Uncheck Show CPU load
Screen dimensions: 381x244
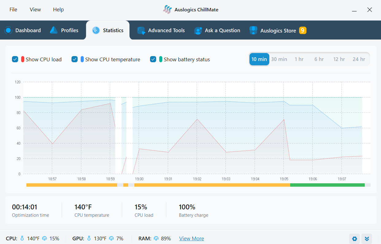pyautogui.click(x=15, y=59)
